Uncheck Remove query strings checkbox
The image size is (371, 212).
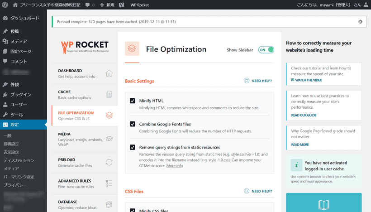coord(133,147)
